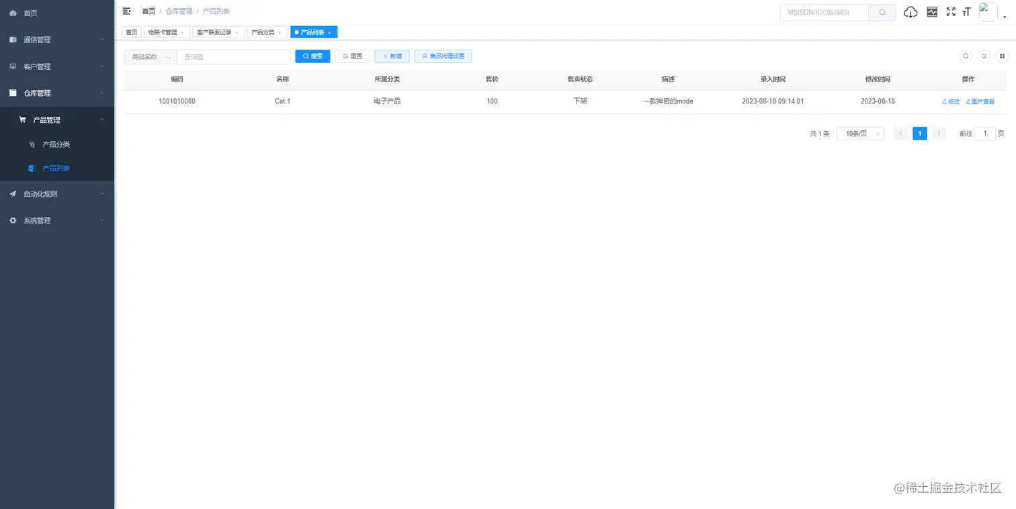
Task: Click the blue 搜索 button
Action: click(312, 56)
